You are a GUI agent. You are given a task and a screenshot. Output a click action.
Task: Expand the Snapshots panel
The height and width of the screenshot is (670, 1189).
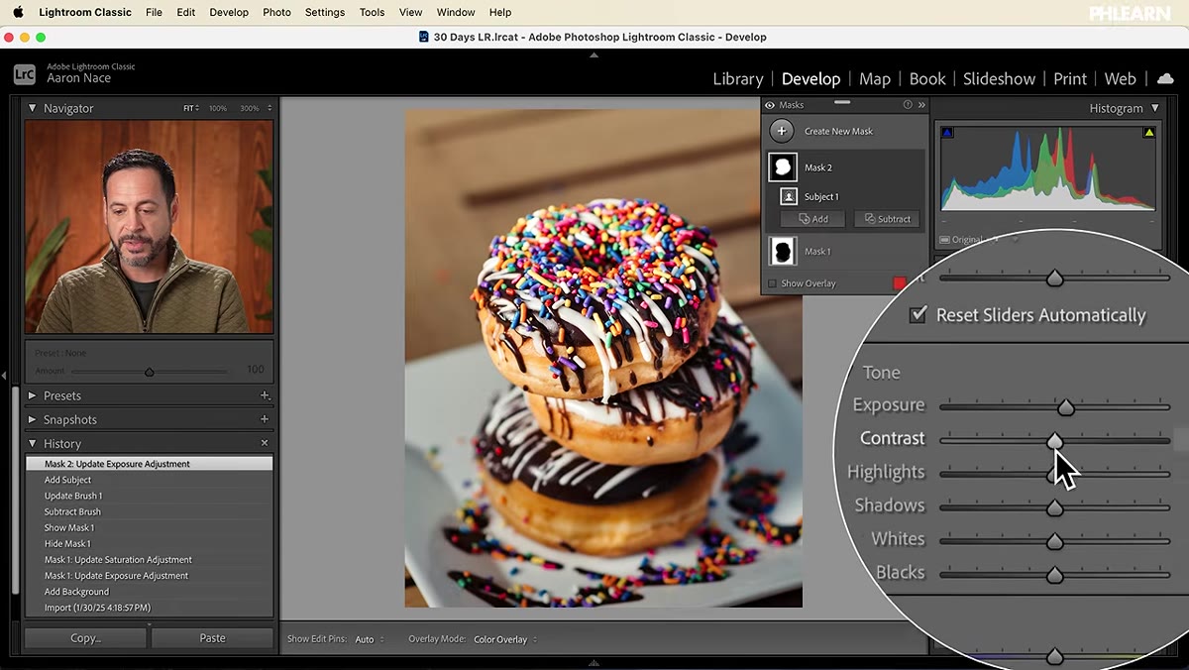pos(32,419)
